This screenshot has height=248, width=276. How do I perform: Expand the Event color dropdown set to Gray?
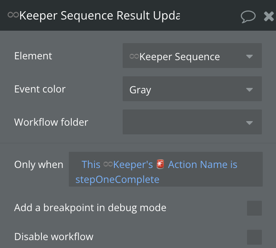pos(192,90)
